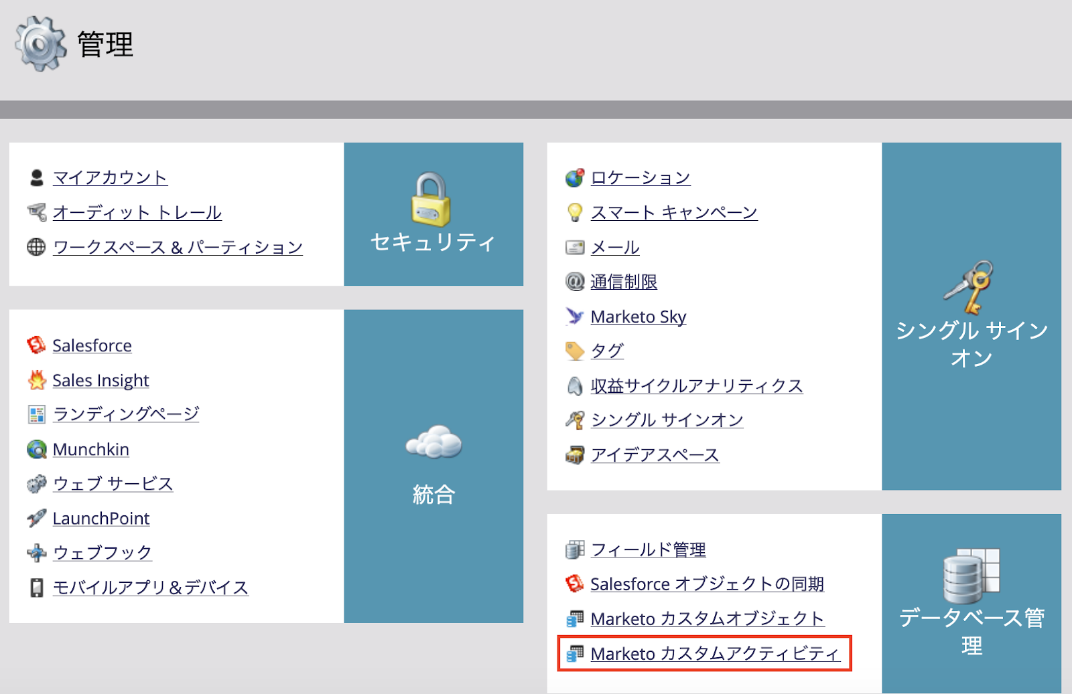Select the LaunchPoint link
The image size is (1072, 694).
pyautogui.click(x=100, y=518)
